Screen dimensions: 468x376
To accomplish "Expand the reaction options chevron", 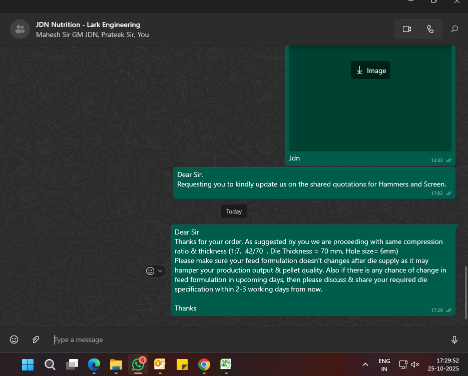I will coord(160,270).
